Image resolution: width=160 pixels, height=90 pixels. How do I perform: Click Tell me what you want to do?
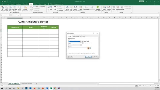click(56, 4)
